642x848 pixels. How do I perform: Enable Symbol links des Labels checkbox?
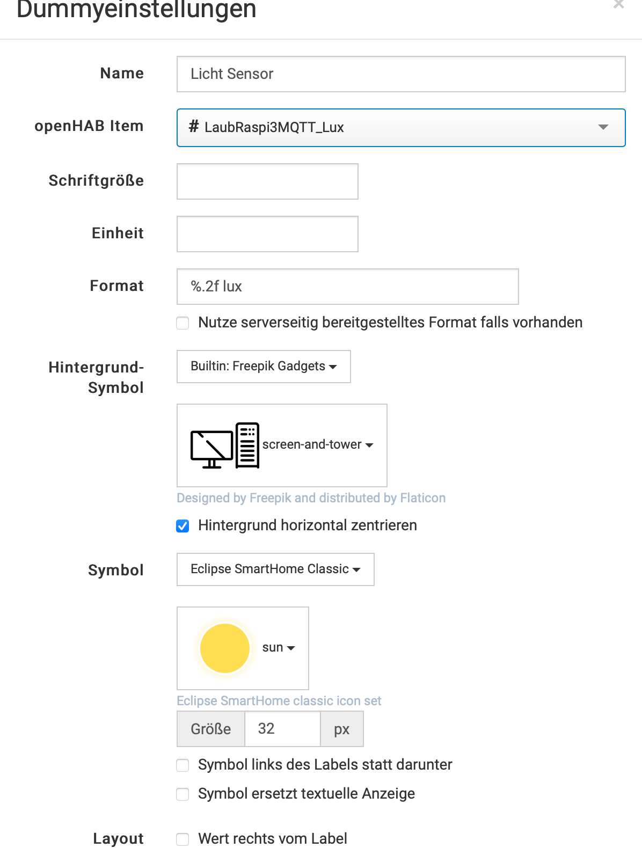pyautogui.click(x=183, y=765)
